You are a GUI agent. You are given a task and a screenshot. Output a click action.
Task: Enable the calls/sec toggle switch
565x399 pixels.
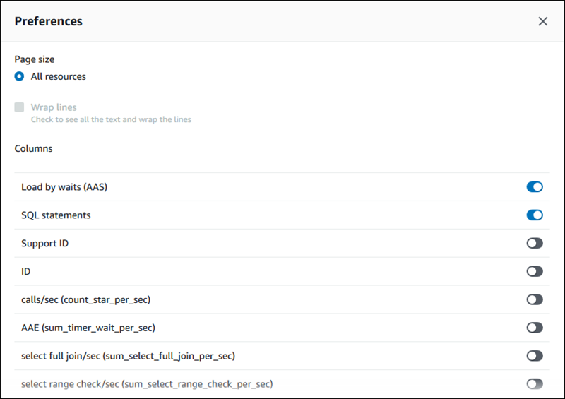535,299
